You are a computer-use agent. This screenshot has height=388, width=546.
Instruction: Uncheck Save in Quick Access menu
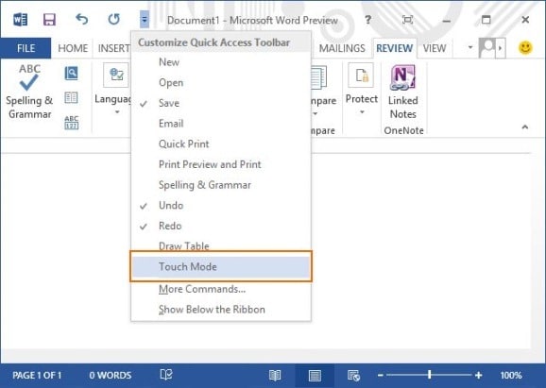coord(221,103)
